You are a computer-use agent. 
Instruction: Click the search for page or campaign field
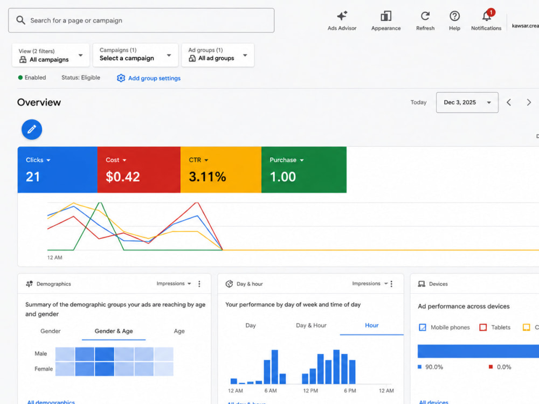coord(141,20)
